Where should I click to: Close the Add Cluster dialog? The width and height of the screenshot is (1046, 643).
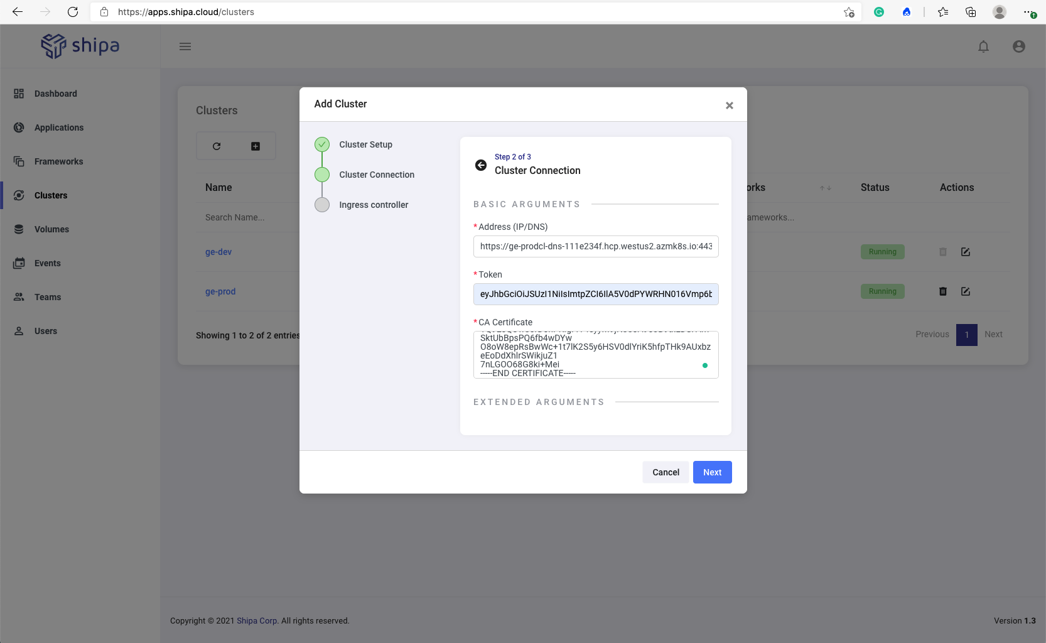tap(729, 105)
